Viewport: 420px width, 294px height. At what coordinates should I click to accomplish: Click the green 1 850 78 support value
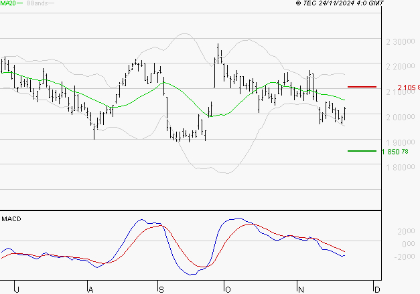[x=395, y=152]
